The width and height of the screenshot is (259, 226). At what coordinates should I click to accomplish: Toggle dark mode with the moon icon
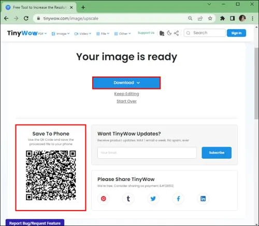[169, 33]
